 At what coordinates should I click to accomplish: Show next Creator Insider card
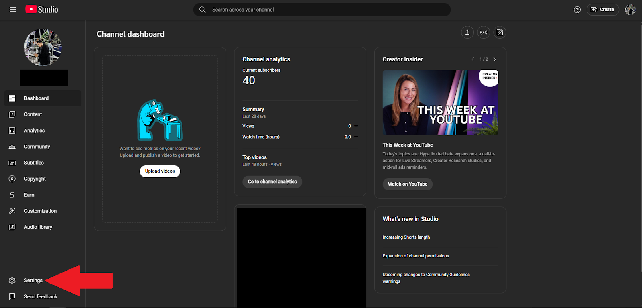495,59
